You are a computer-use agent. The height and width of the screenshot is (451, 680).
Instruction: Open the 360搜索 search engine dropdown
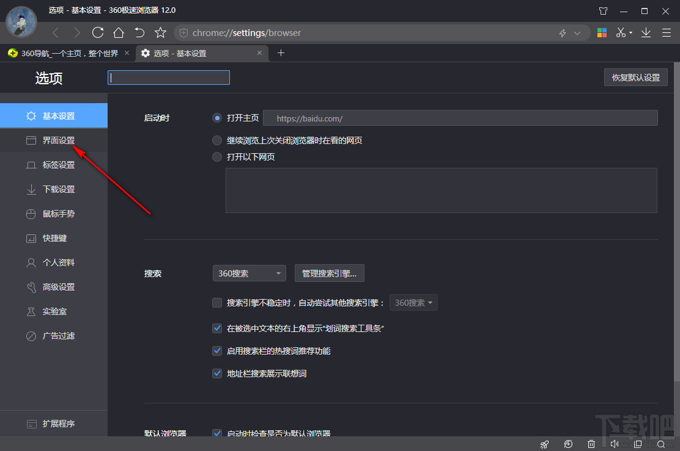click(249, 273)
